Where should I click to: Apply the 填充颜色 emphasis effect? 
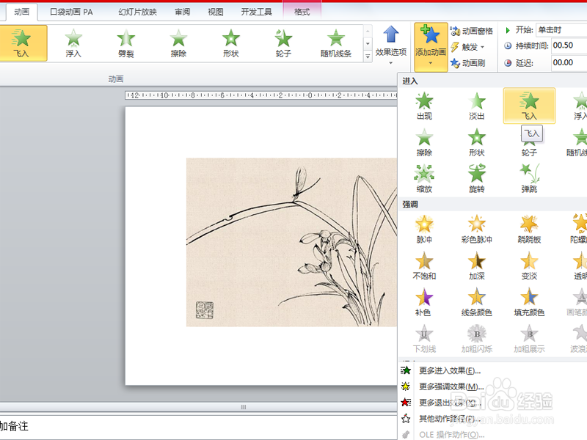click(x=529, y=302)
